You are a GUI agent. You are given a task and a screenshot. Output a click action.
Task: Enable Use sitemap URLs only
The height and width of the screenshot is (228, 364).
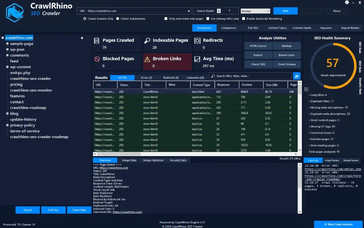(208, 19)
